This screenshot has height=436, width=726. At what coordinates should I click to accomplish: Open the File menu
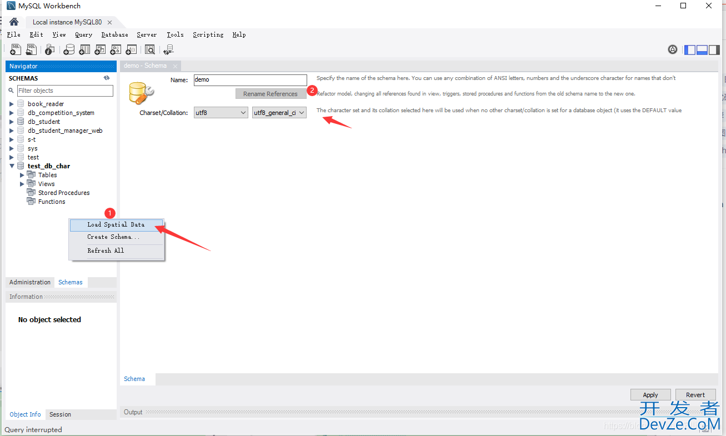tap(13, 34)
